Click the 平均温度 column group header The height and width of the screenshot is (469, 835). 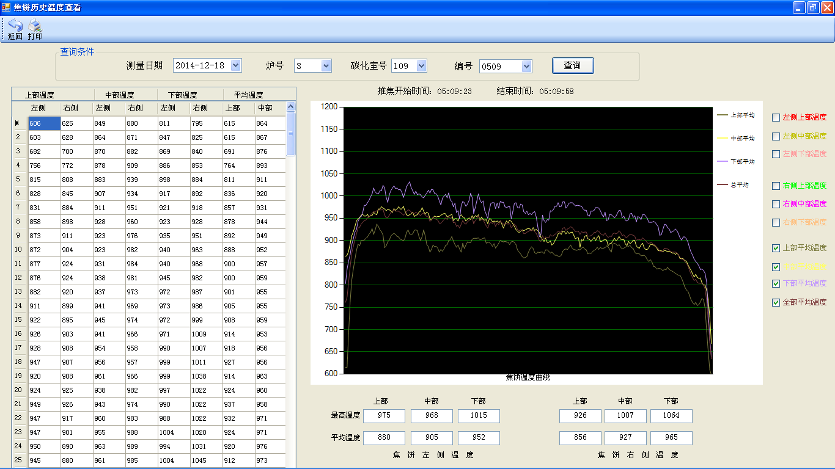[248, 95]
